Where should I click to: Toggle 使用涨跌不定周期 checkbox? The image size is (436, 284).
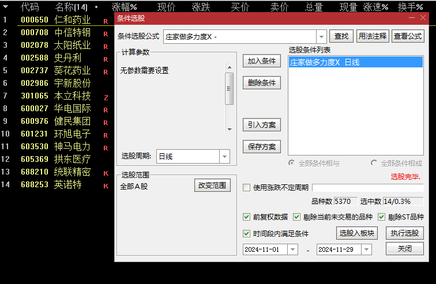(246, 188)
